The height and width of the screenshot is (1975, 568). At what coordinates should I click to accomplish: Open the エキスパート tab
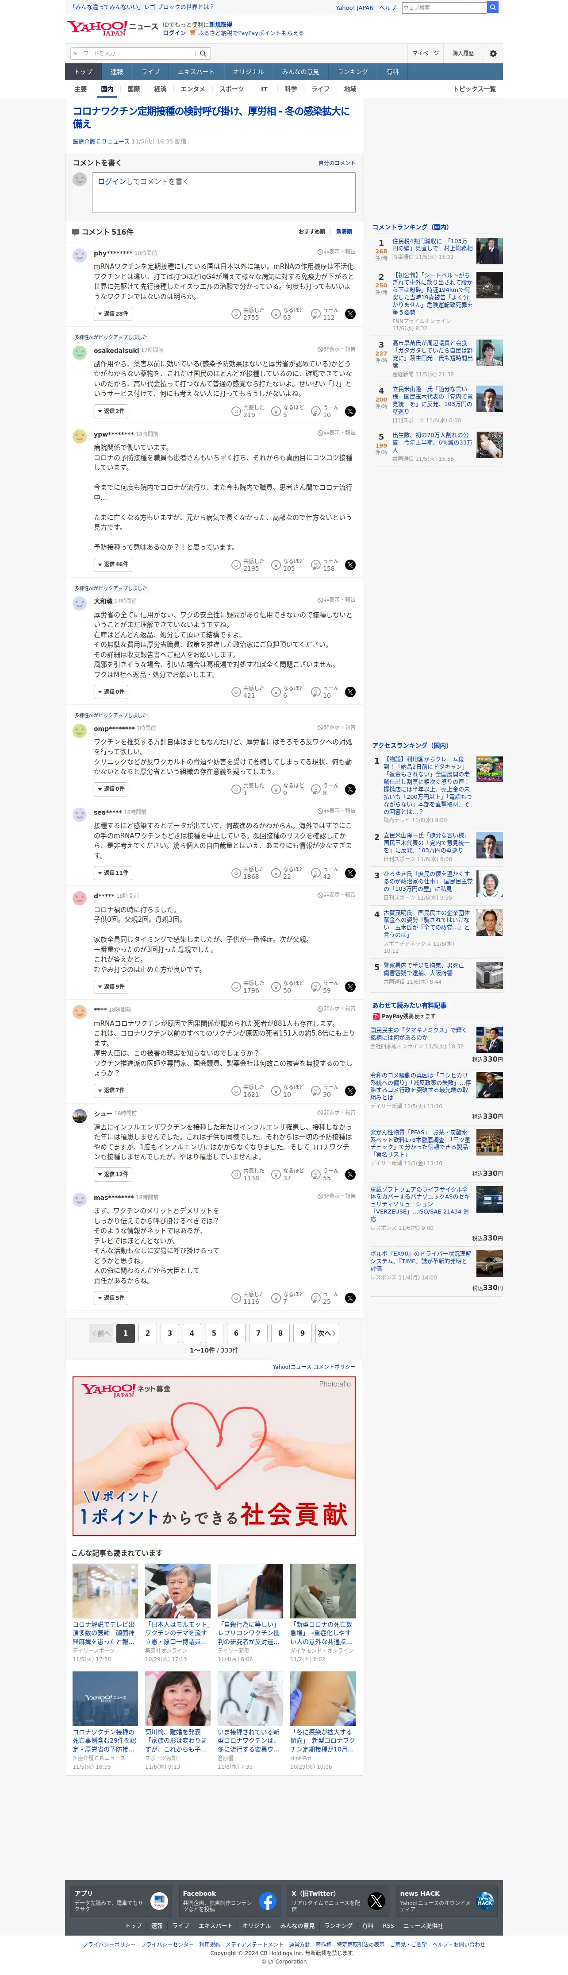196,72
